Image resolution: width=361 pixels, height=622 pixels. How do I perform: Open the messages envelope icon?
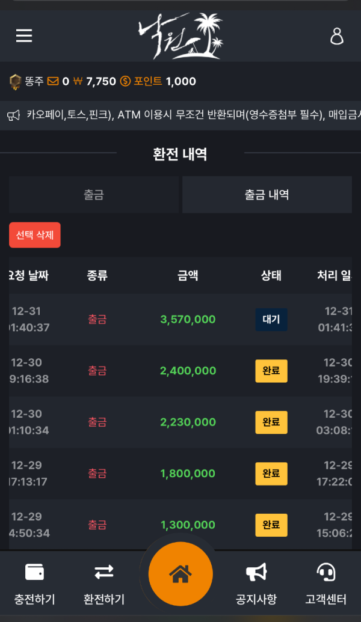click(53, 81)
